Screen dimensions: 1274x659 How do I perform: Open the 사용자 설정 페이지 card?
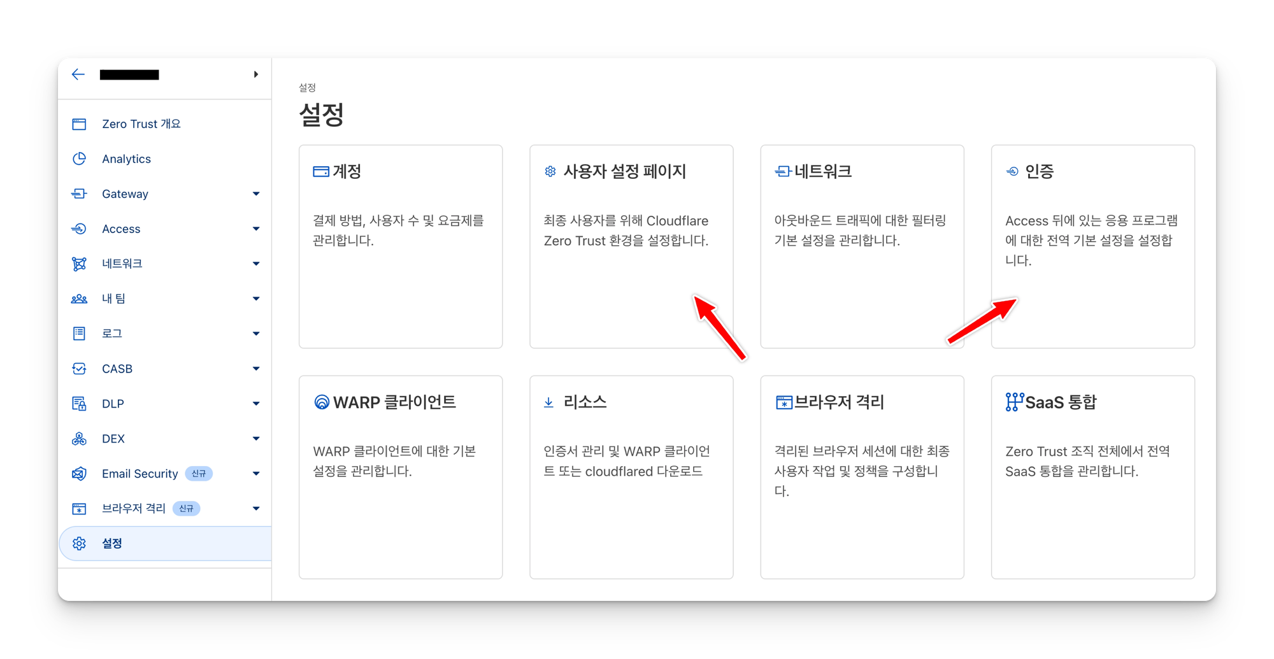click(x=631, y=246)
